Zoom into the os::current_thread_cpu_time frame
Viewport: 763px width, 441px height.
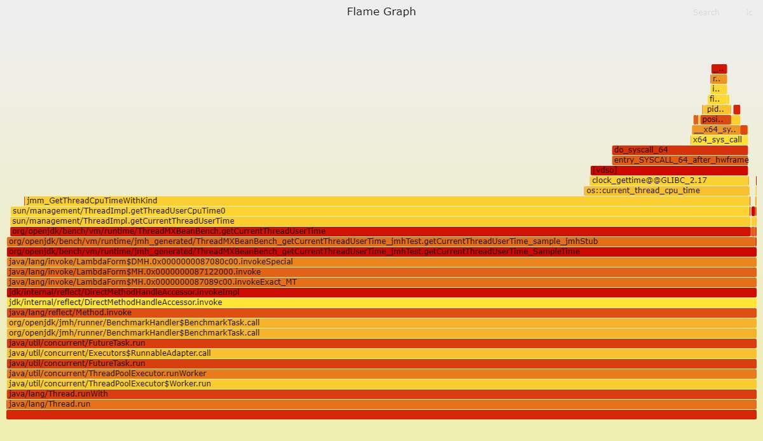[x=666, y=190]
